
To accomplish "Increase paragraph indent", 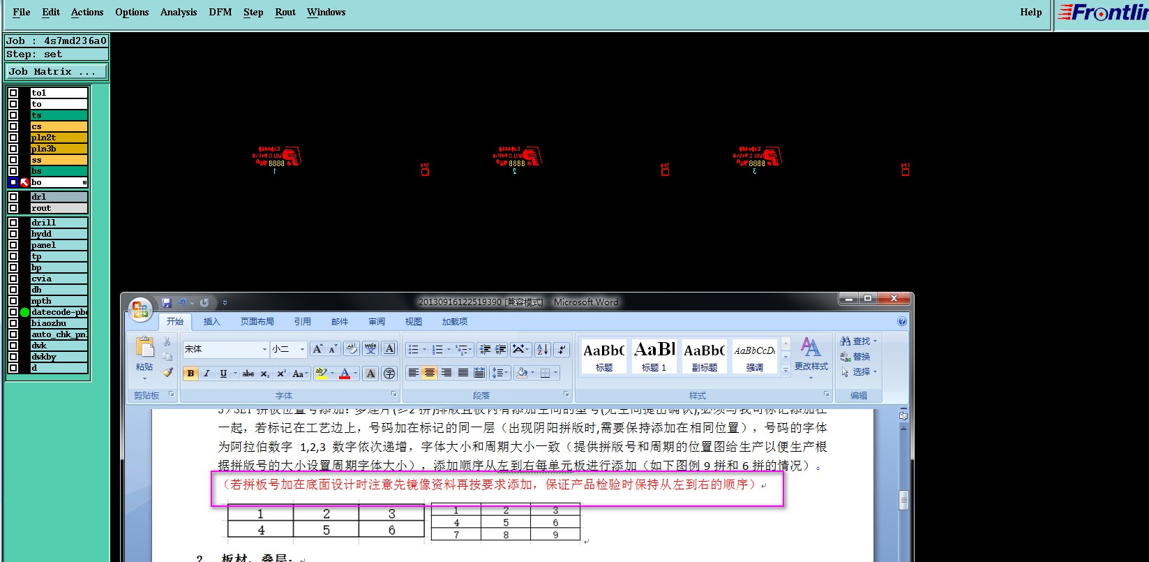I will (501, 349).
